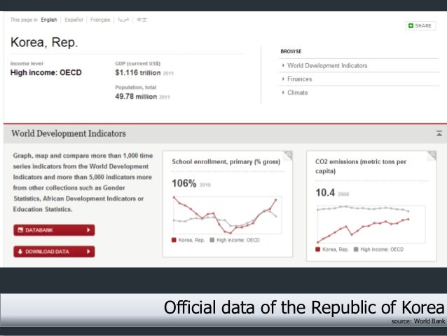Click High income: OECD gray swatch in enrollment chart
The height and width of the screenshot is (336, 447).
click(x=212, y=240)
